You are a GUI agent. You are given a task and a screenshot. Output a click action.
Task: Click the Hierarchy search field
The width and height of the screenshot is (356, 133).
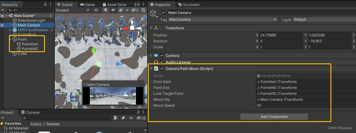30,10
